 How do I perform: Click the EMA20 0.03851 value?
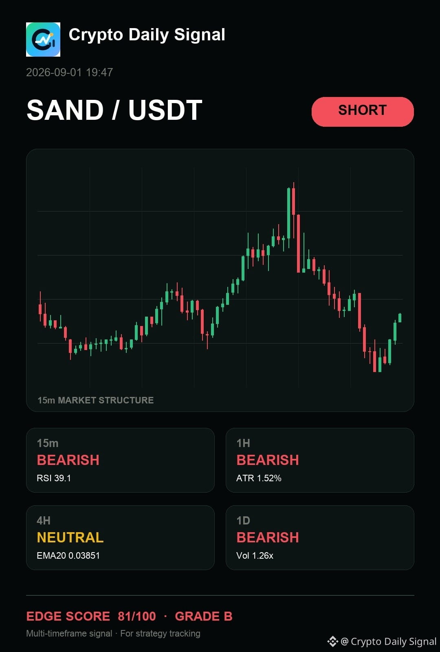(68, 555)
